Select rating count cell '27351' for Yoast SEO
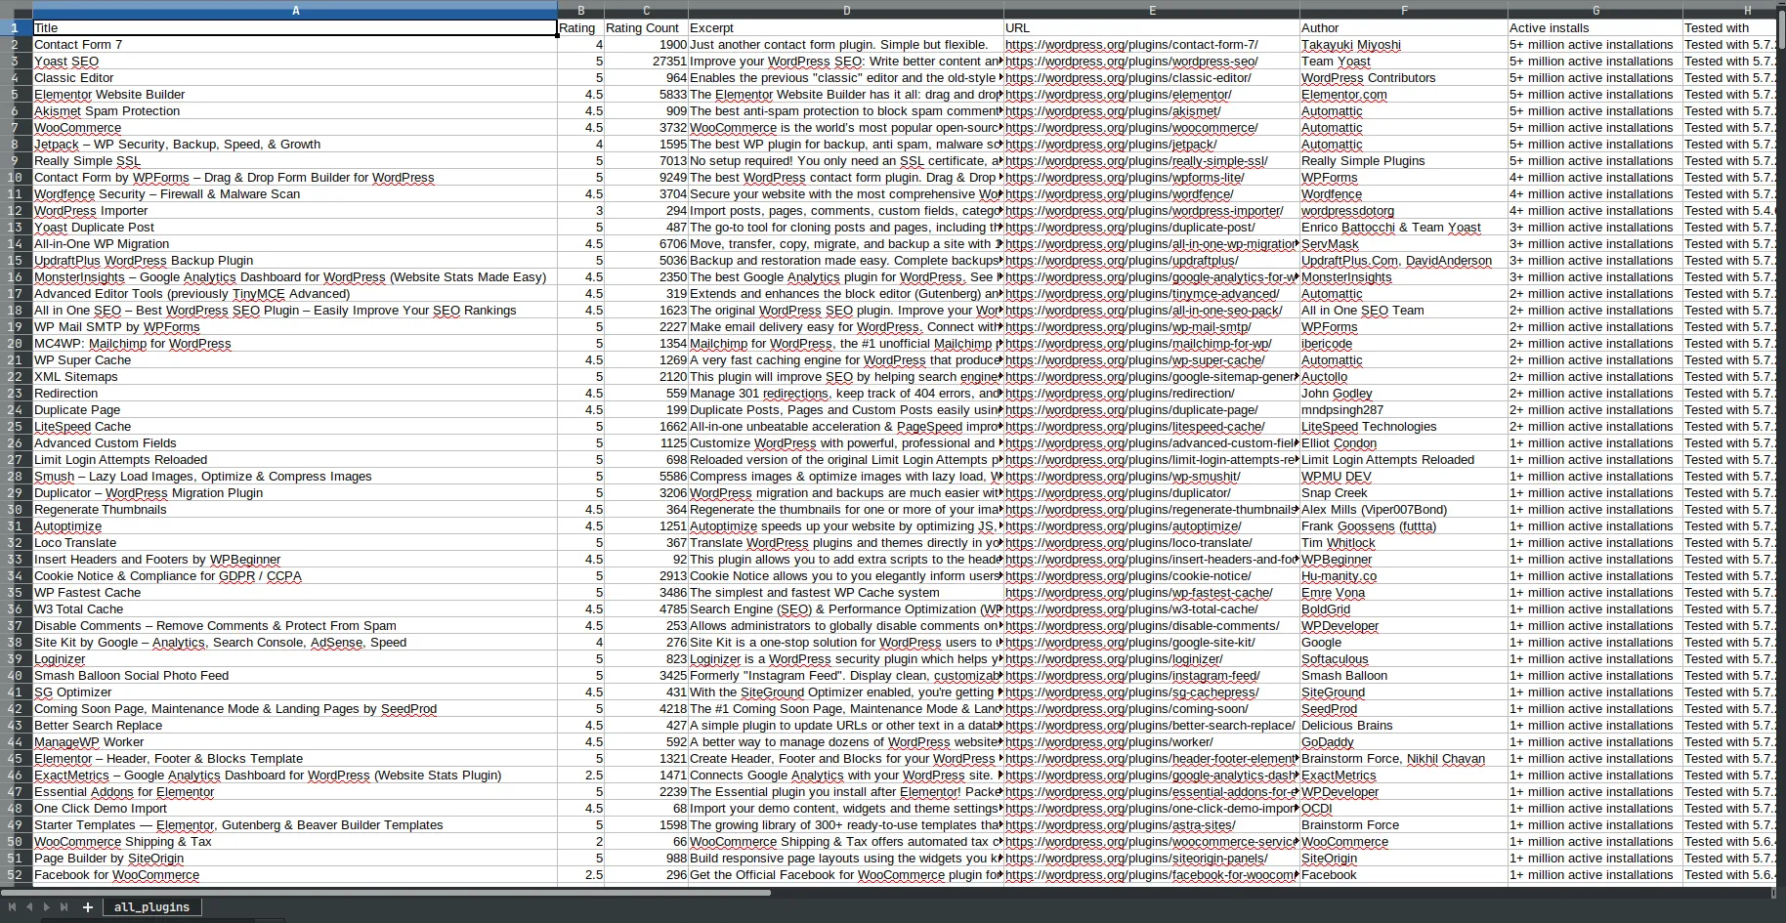 [x=646, y=62]
